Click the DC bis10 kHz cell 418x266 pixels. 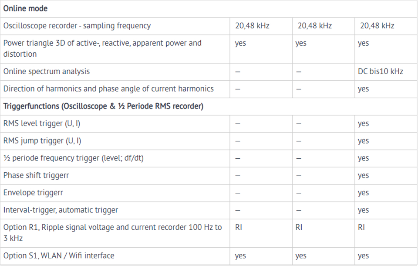[x=380, y=72]
